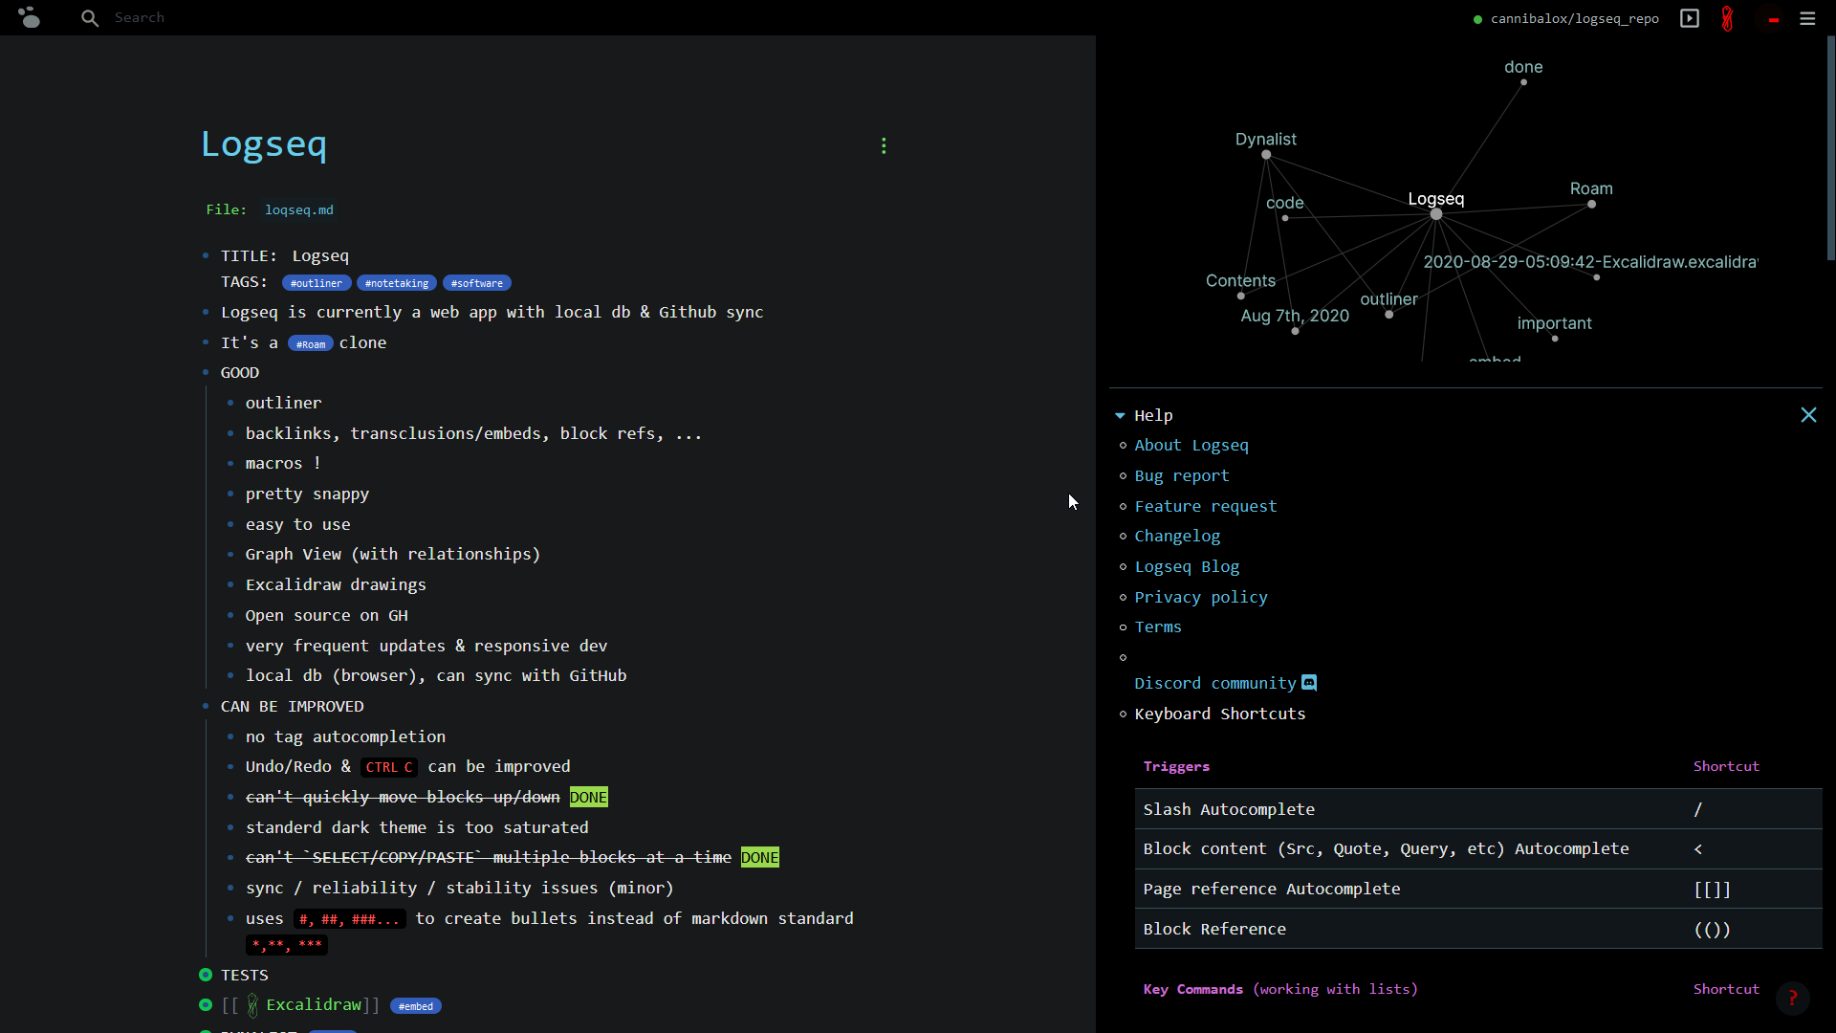
Task: Open the Logseq app menu (hamburger icon)
Action: click(x=1808, y=18)
